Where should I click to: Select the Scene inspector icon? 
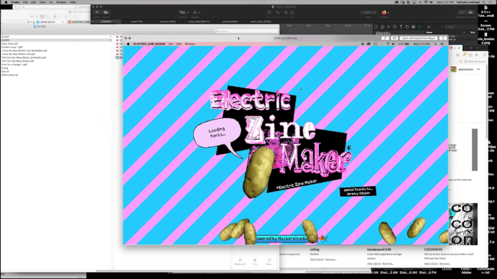(382, 27)
